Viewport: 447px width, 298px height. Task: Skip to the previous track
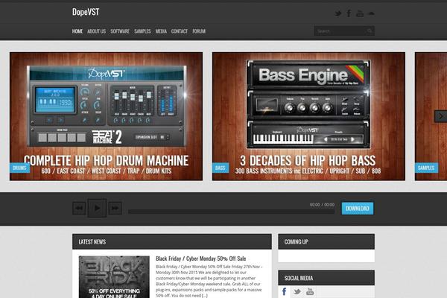click(x=79, y=208)
